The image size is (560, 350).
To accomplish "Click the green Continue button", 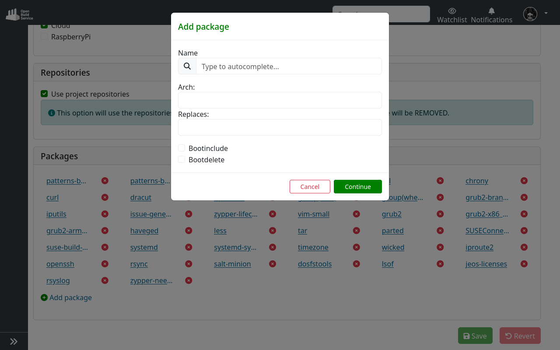I will [357, 186].
